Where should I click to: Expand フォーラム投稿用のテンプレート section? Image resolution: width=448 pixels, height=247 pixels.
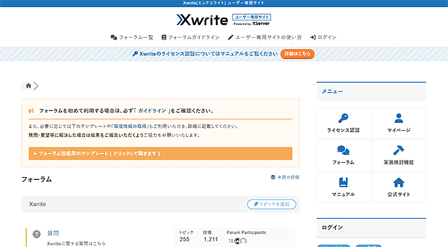click(x=160, y=153)
